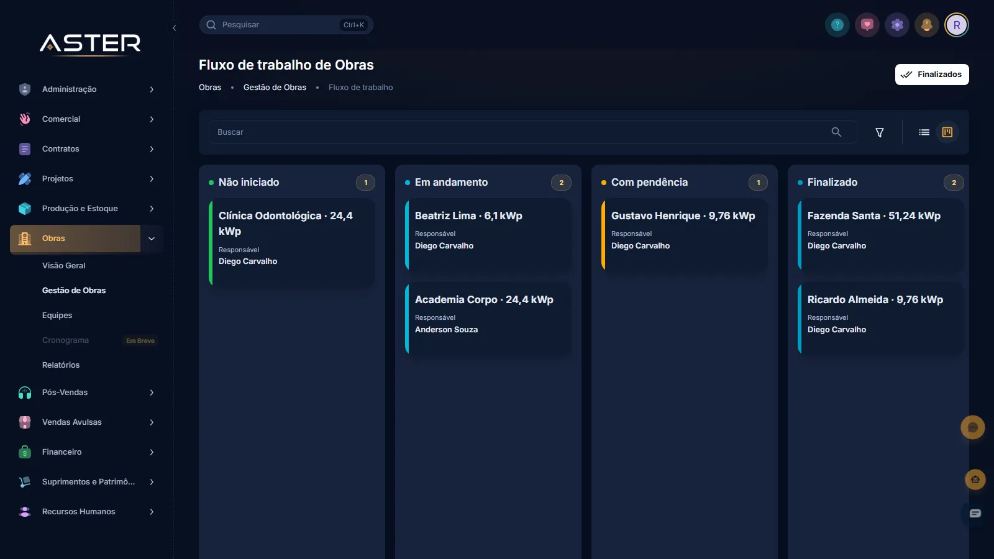
Task: Click the ASTER logo
Action: [x=91, y=43]
